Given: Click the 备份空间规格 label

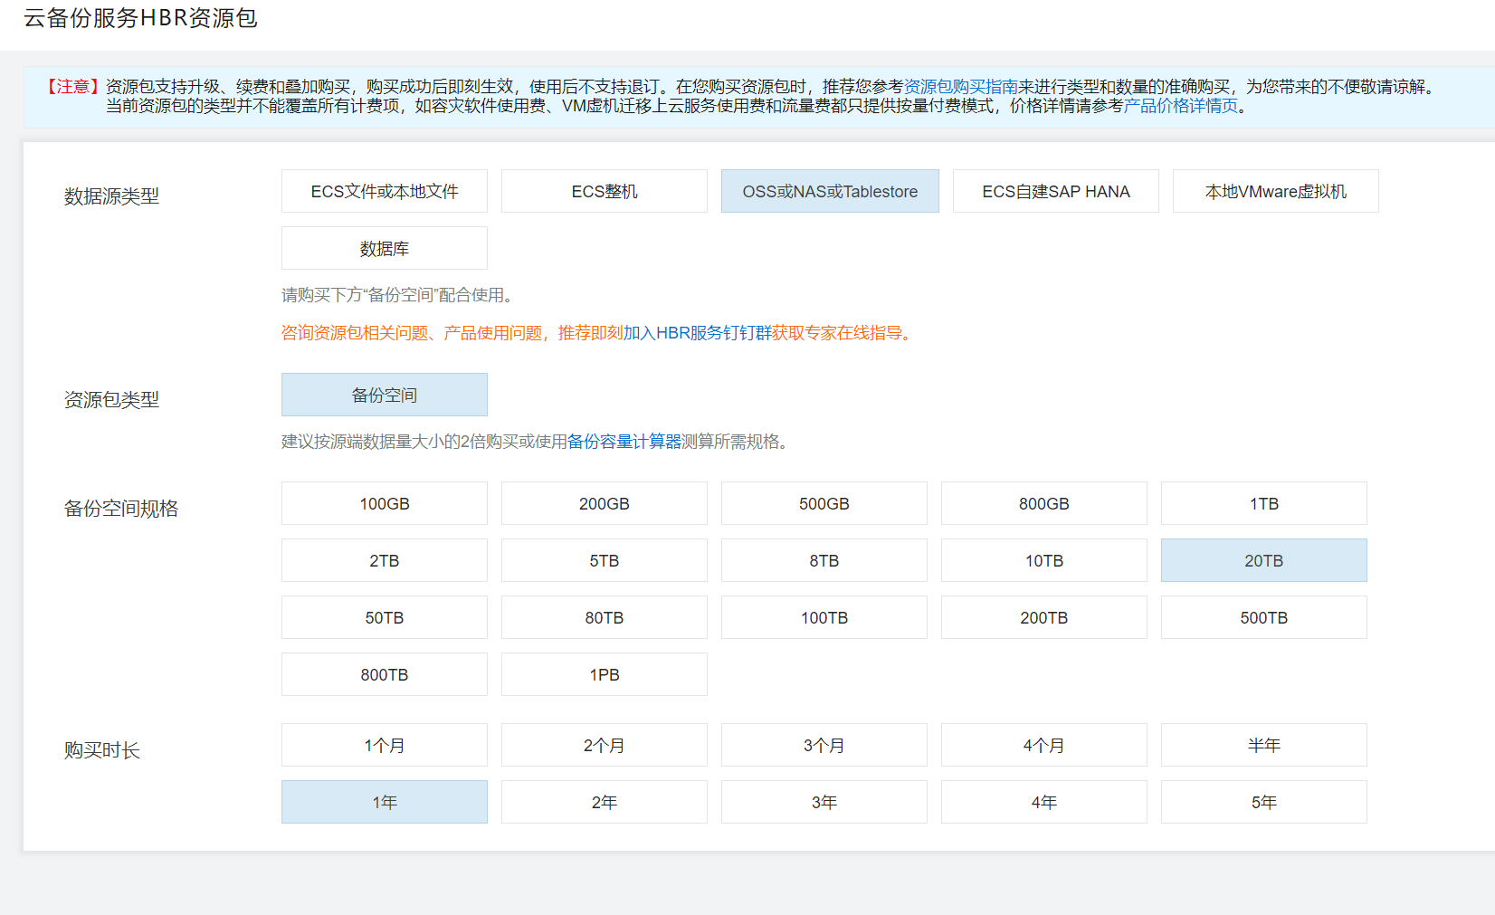Looking at the screenshot, I should [x=121, y=509].
